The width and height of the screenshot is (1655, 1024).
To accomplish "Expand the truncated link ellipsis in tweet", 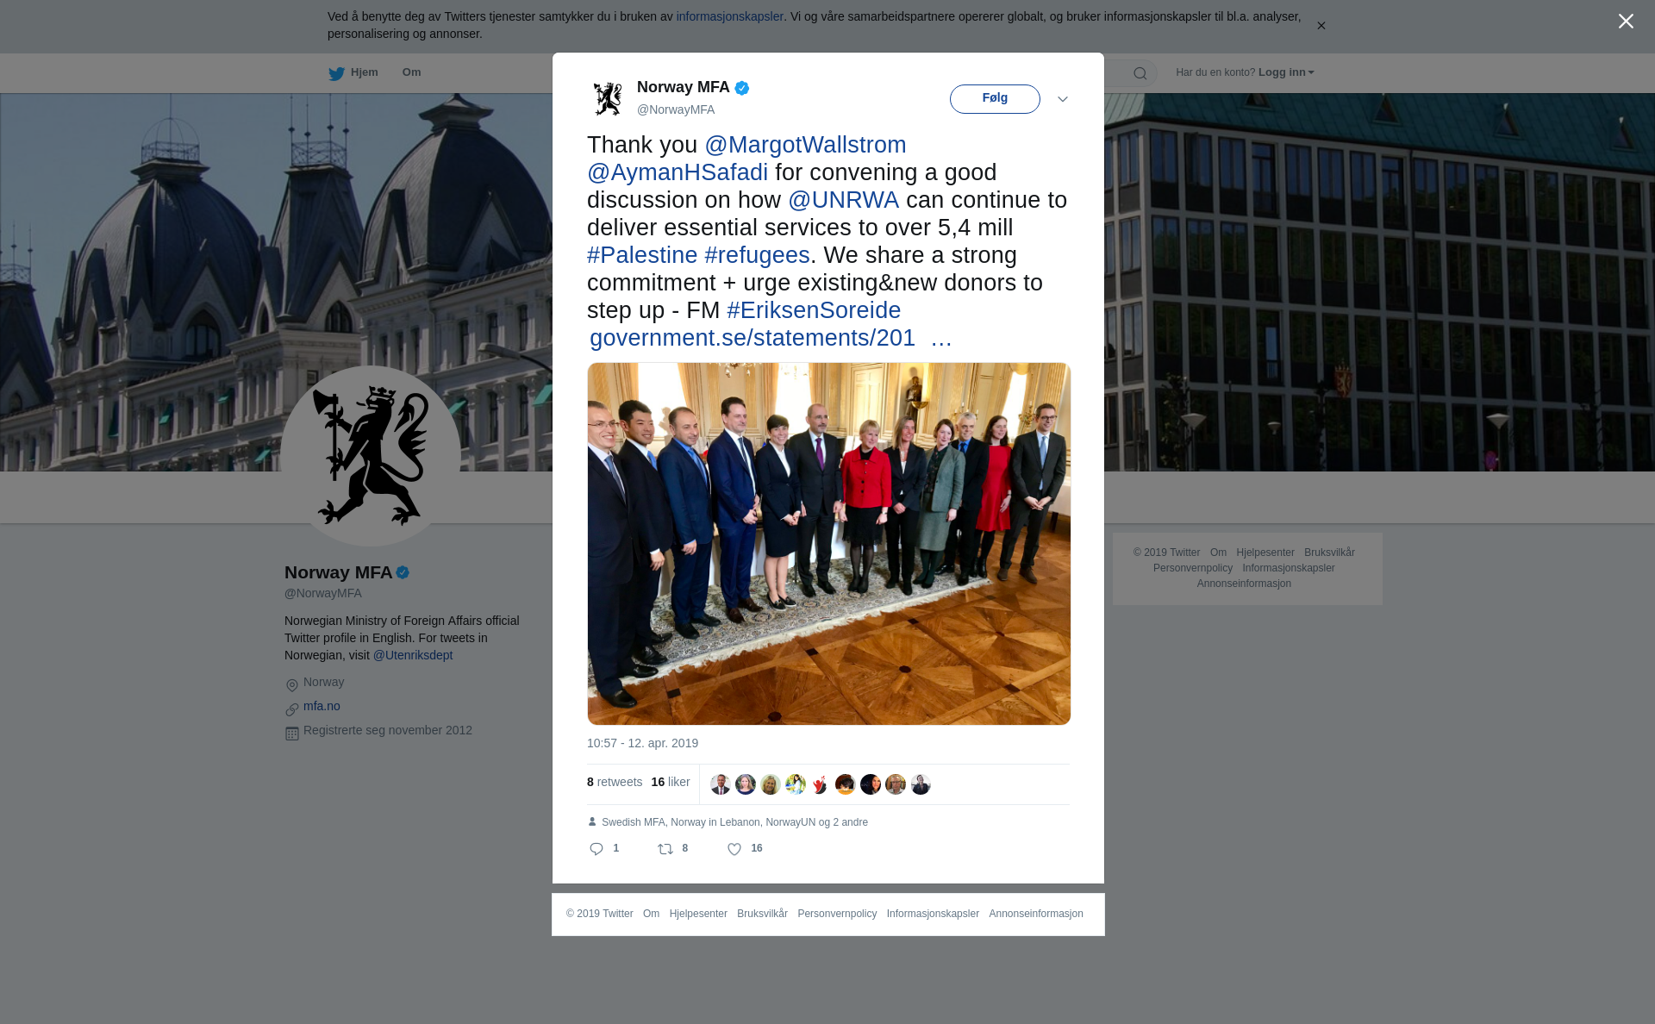I will tap(941, 338).
